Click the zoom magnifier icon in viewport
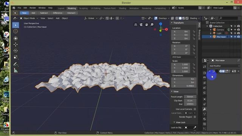Image resolution: width=242 pixels, height=136 pixels. click(152, 25)
